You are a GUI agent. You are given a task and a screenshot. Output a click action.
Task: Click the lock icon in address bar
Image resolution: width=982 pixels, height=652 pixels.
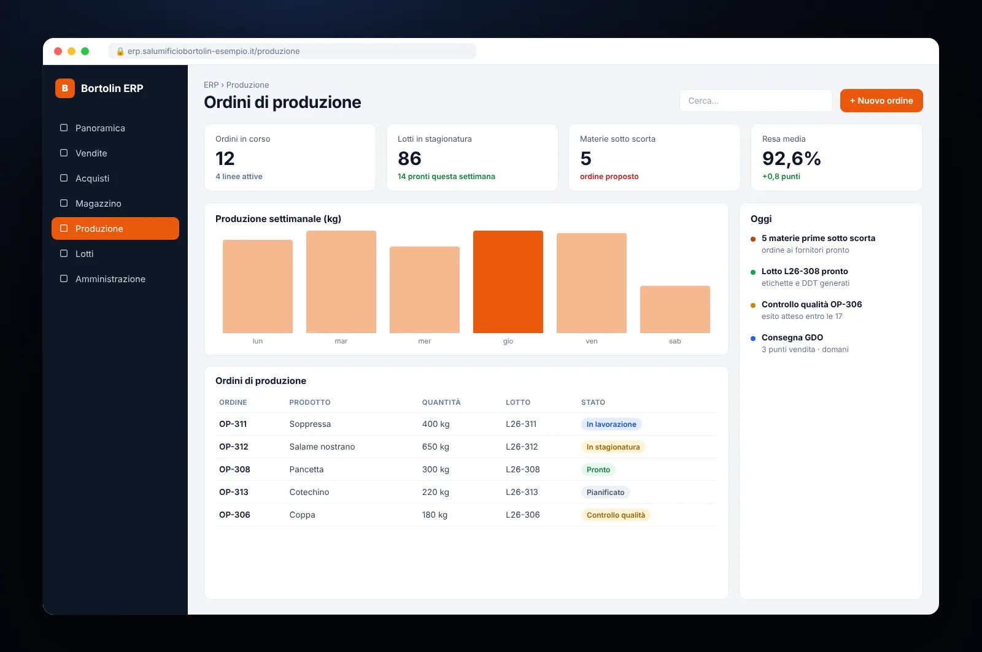[x=120, y=52]
